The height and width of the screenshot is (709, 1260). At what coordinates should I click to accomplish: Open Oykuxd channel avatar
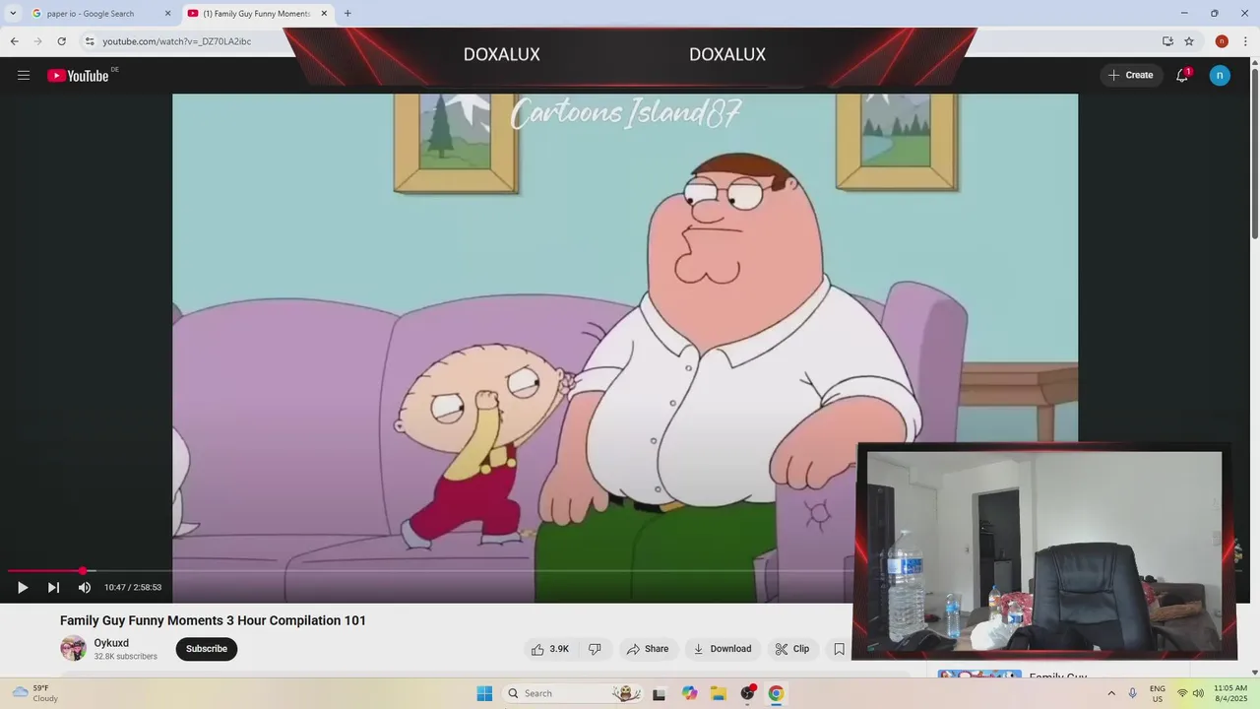(73, 648)
